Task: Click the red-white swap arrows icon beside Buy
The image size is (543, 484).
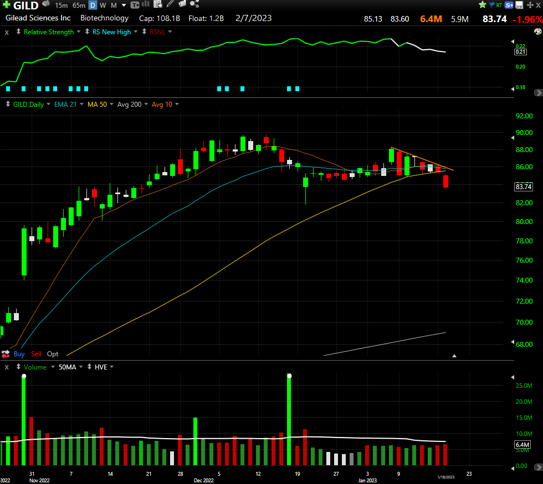Action: coord(6,353)
